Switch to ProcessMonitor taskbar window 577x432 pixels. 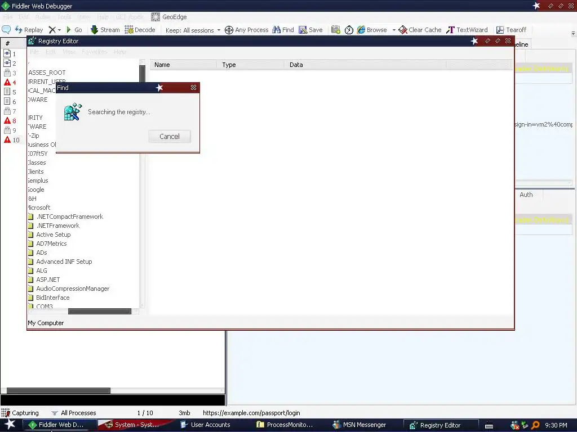pos(290,425)
